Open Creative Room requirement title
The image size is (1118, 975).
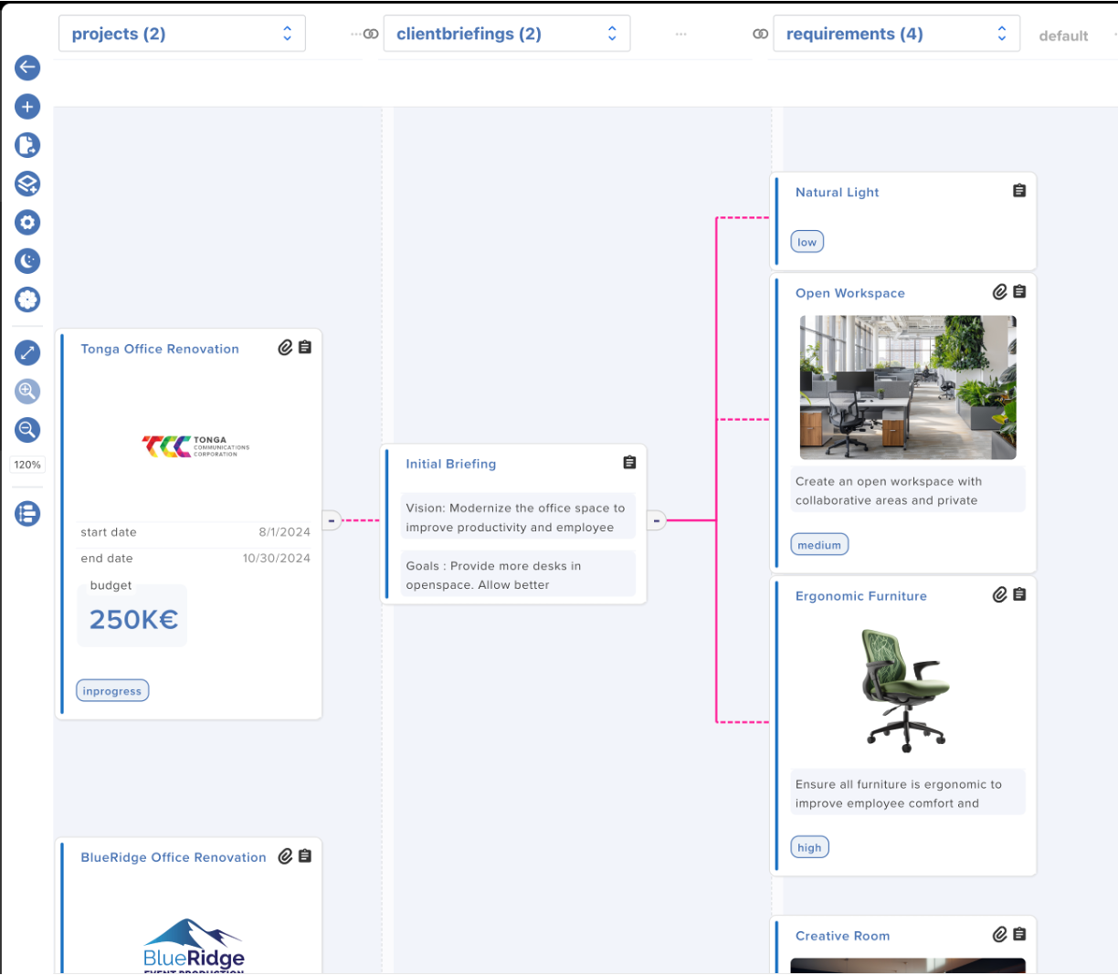842,936
